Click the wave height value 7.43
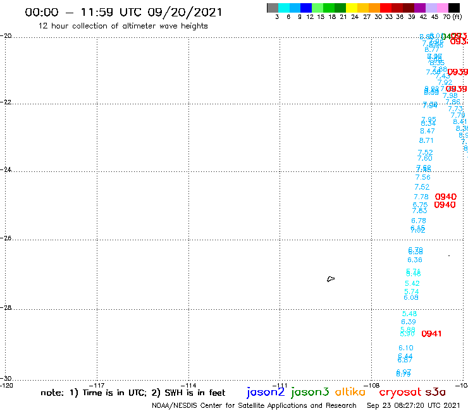Image resolution: width=468 pixels, height=411 pixels. (442, 76)
